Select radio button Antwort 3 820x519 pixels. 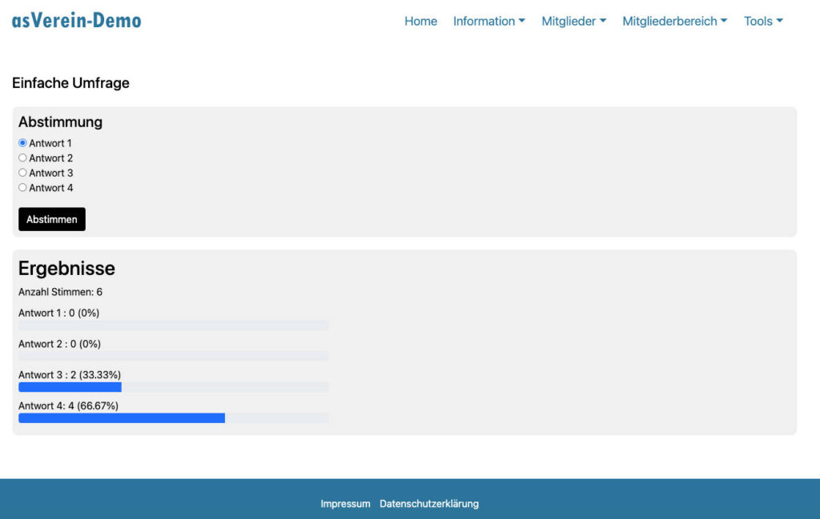(22, 173)
